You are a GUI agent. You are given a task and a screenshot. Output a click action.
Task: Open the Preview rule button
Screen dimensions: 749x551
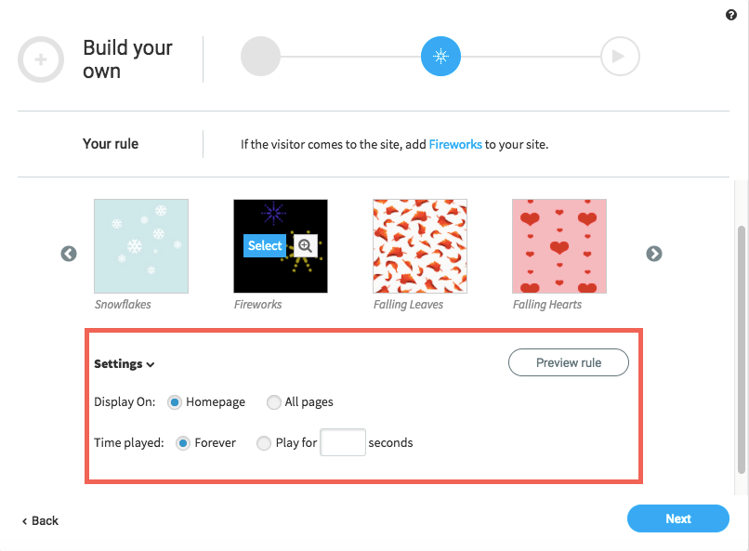point(569,362)
